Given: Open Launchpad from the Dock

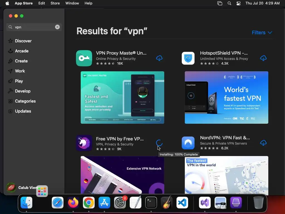Looking at the screenshot, I should (x=42, y=191).
